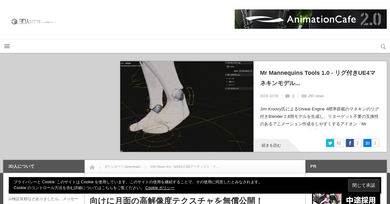390x204 pixels.
Task: Go to home breadcrumb icon
Action: coord(92,167)
